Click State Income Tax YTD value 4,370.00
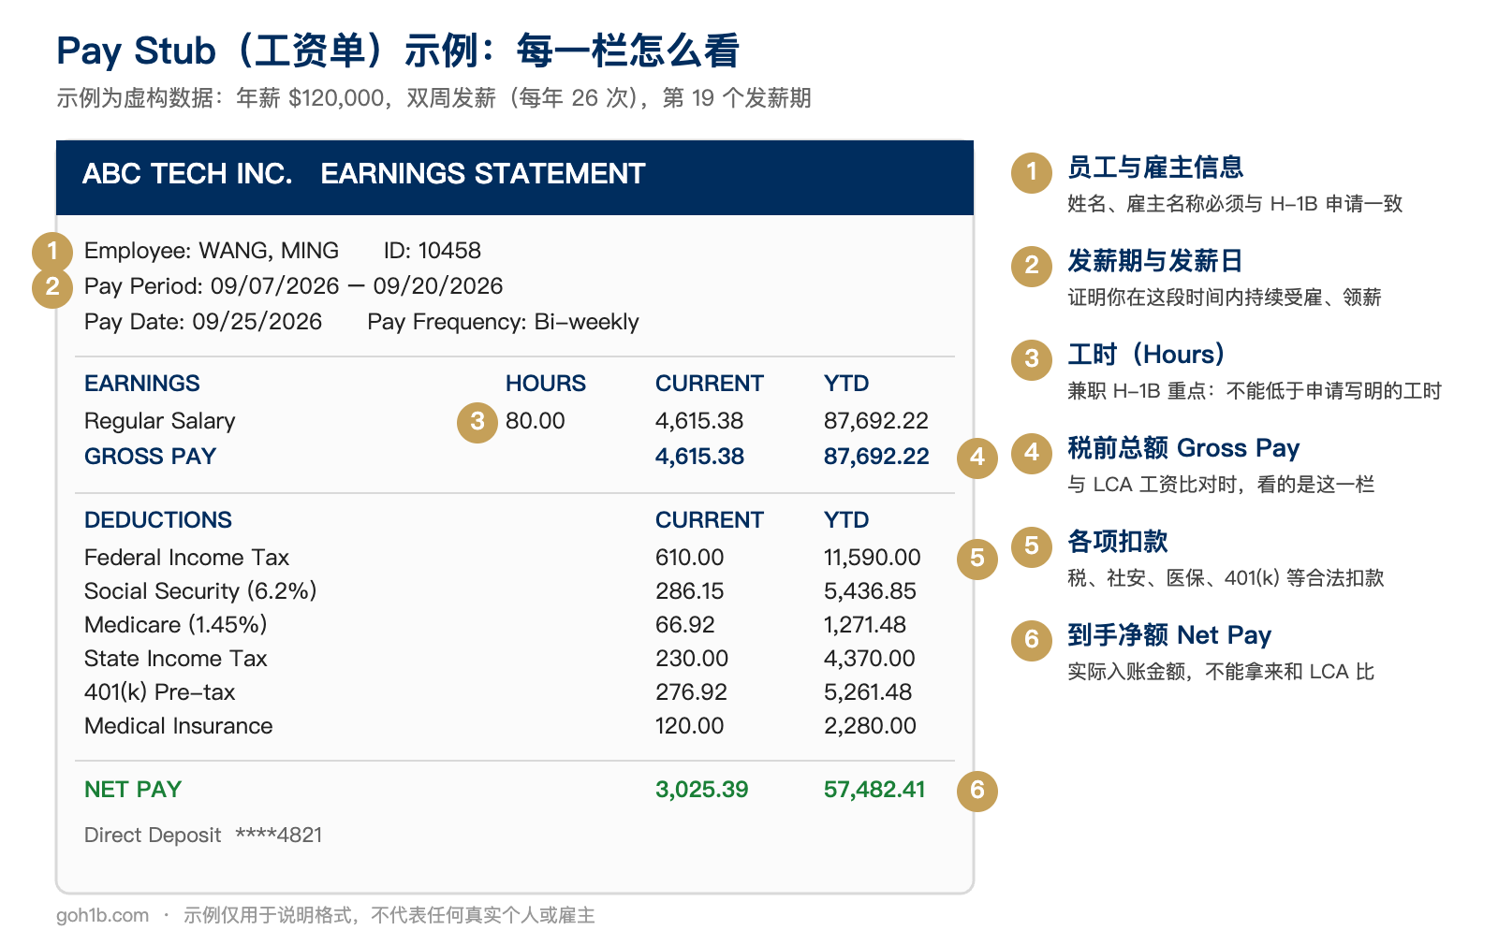This screenshot has height=945, width=1498. point(869,659)
